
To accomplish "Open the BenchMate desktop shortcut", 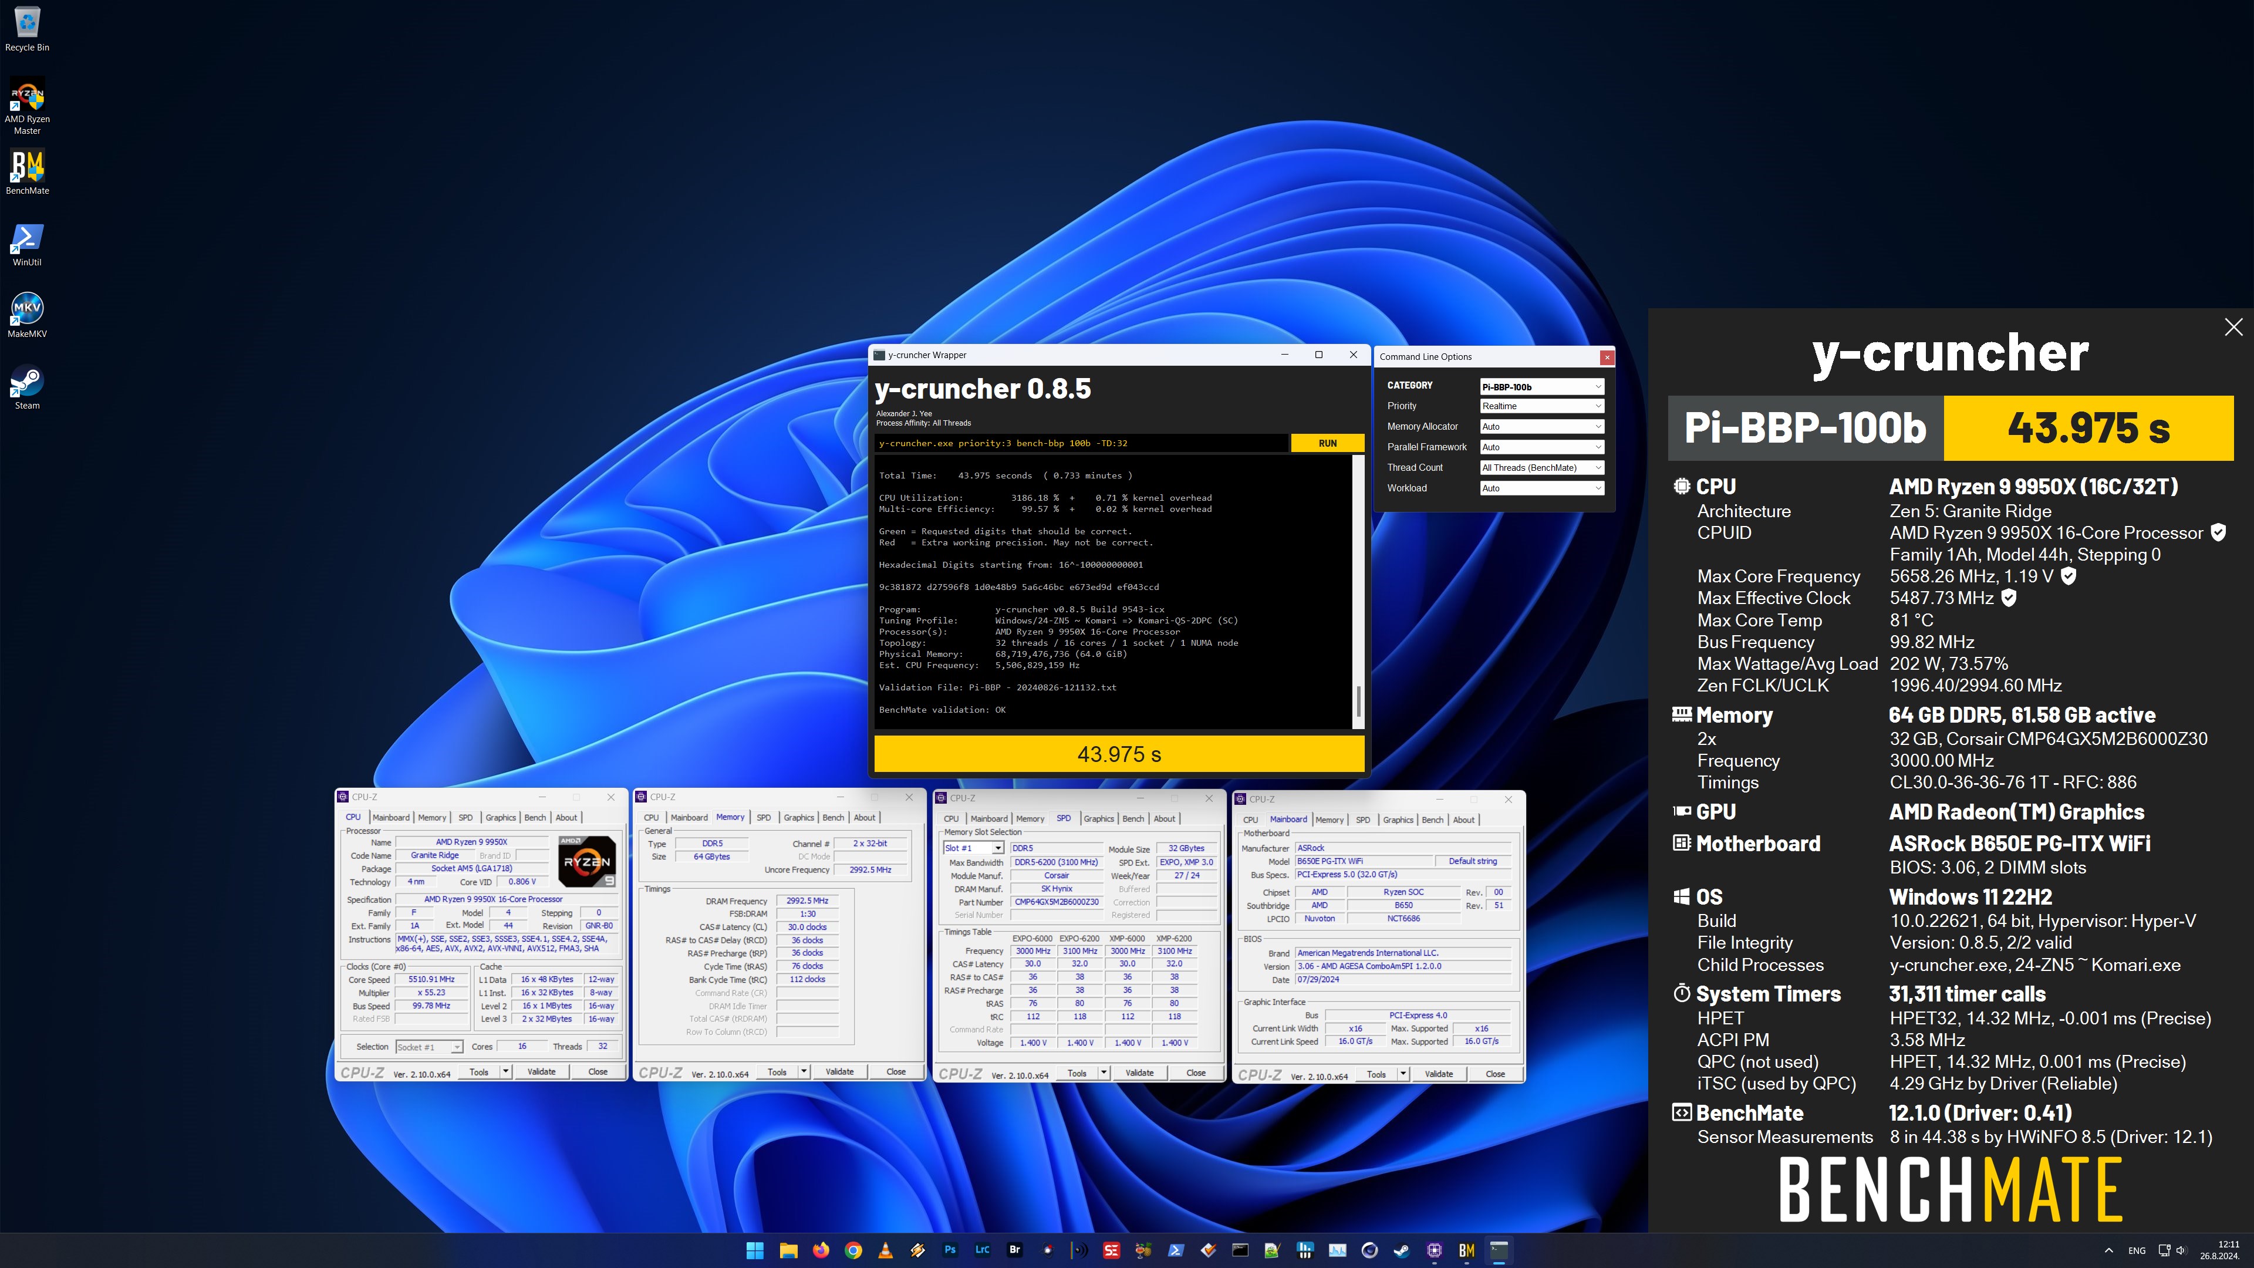I will point(27,173).
